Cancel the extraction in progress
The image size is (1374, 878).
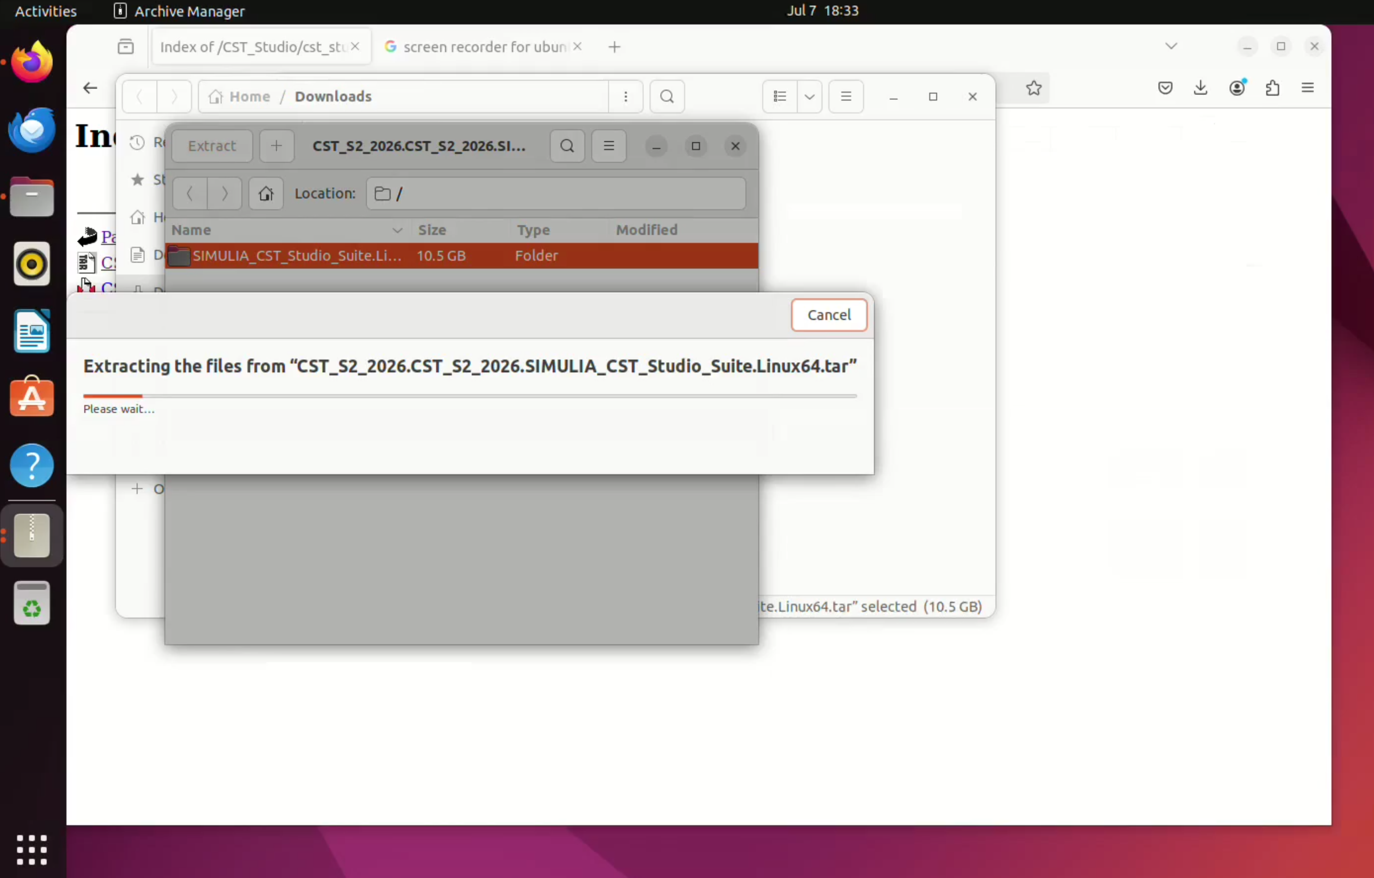(829, 315)
